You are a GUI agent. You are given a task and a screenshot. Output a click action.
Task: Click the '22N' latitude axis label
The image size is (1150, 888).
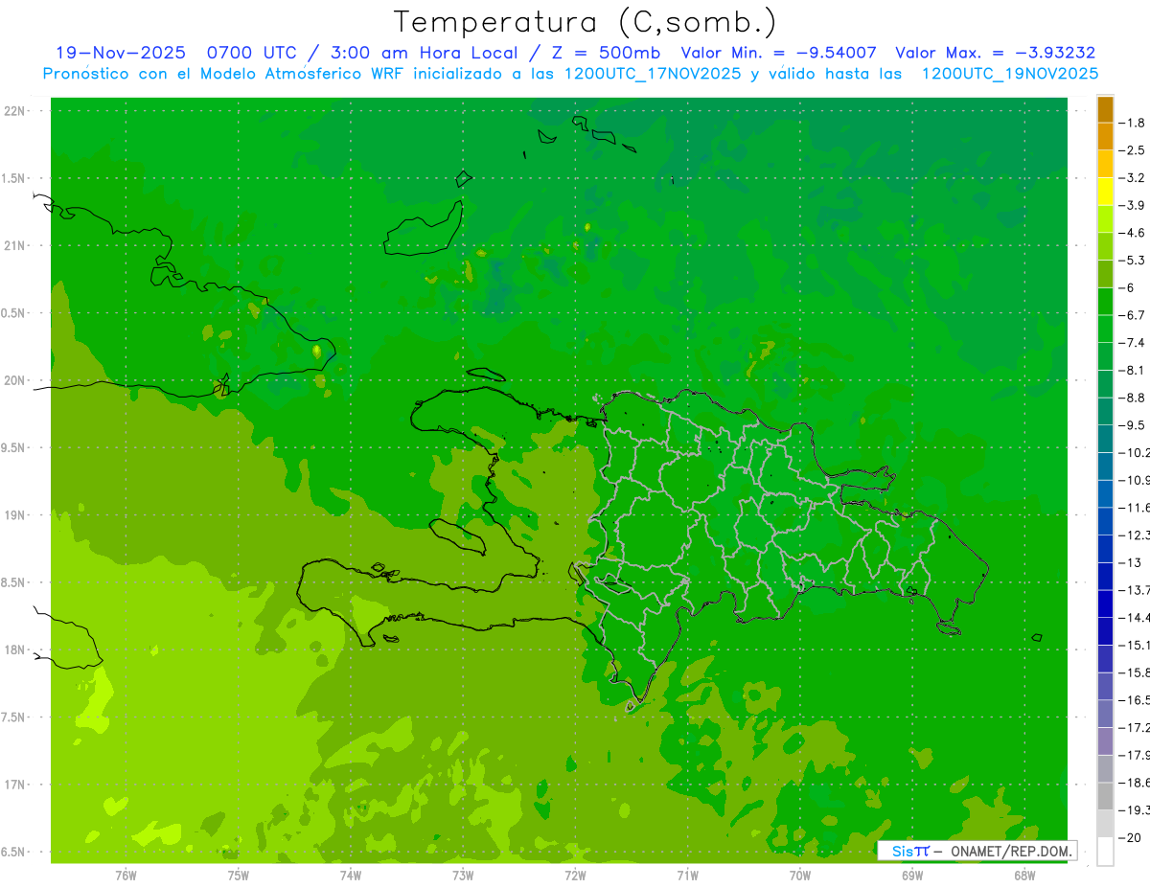point(14,111)
